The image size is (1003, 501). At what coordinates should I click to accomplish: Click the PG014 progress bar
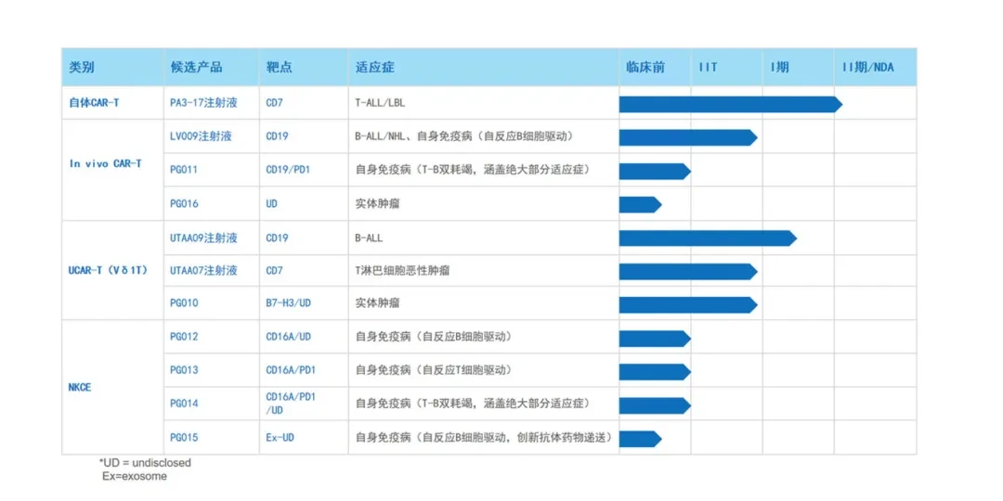(655, 405)
